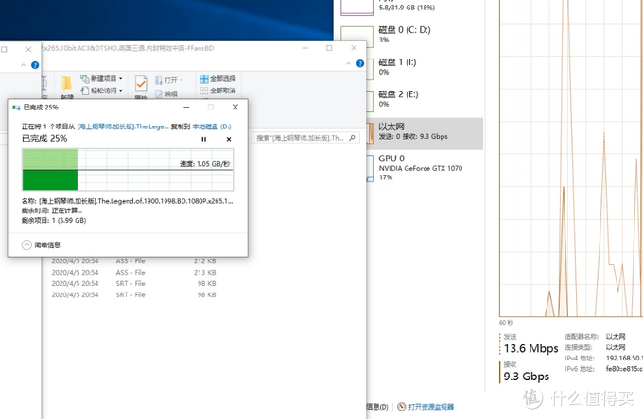Click the 13.6 Mbps send value

(531, 348)
